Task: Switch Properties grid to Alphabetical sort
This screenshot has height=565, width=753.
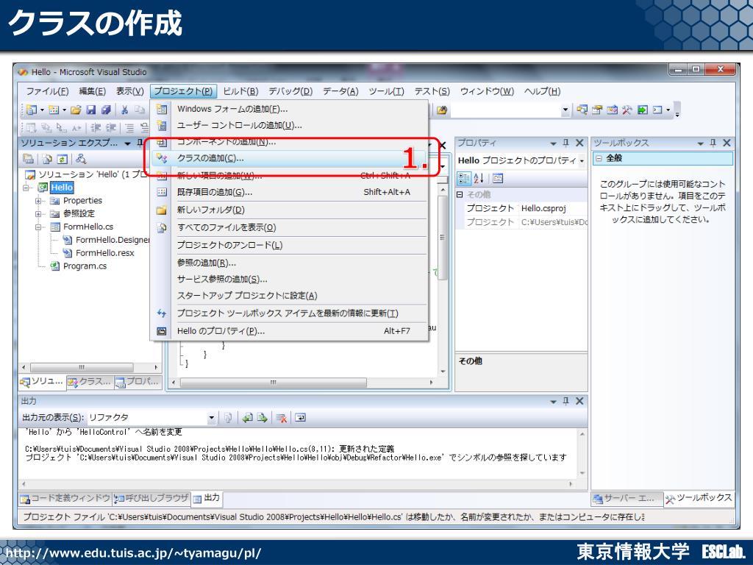Action: click(479, 179)
